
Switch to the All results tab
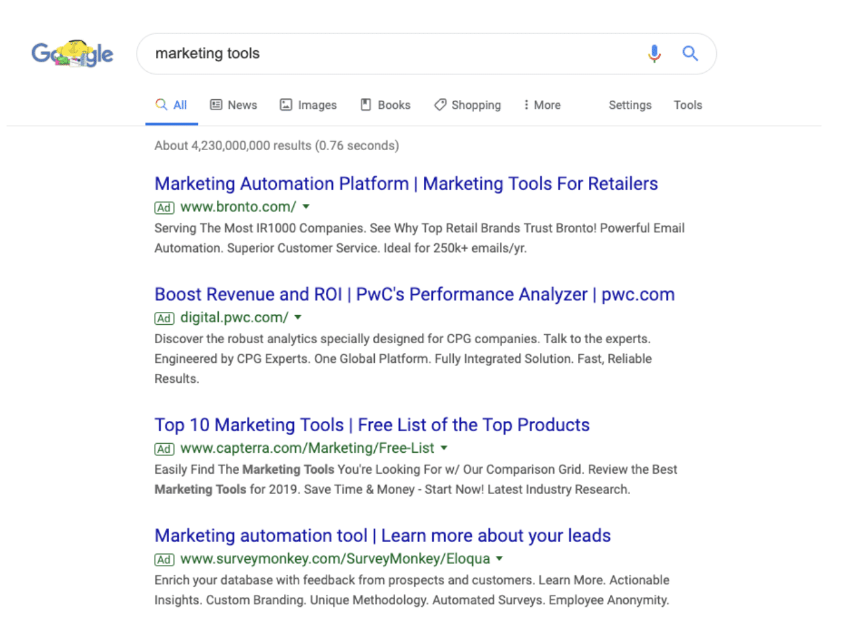click(172, 105)
